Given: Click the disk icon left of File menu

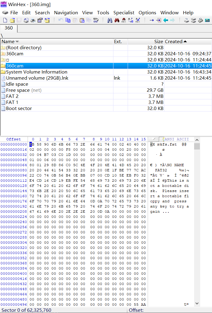Looking at the screenshot, I should coord(5,13).
